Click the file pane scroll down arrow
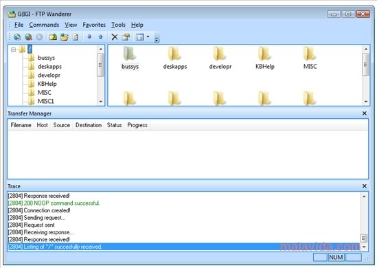Viewport: 377px width, 268px height. point(366,102)
